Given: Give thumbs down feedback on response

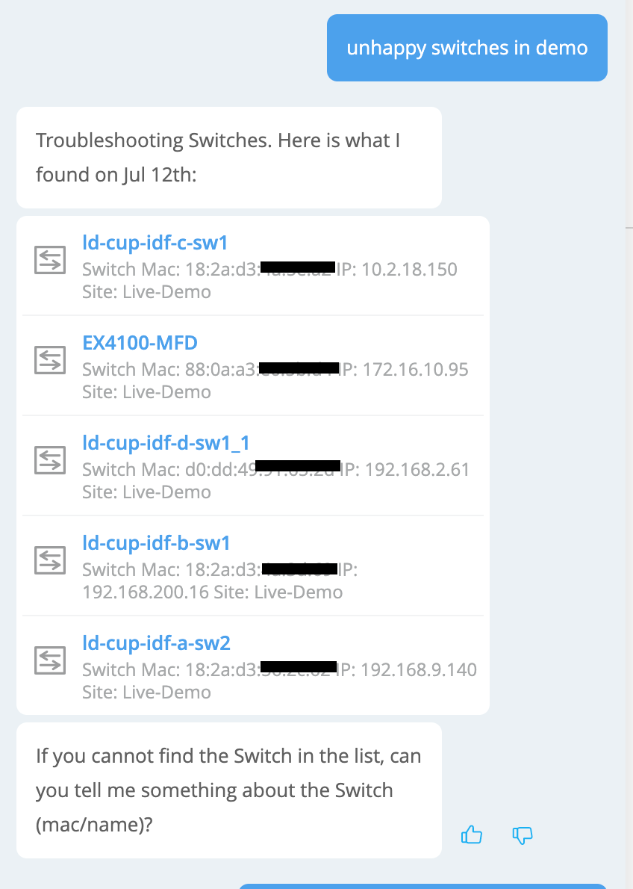Looking at the screenshot, I should click(523, 834).
